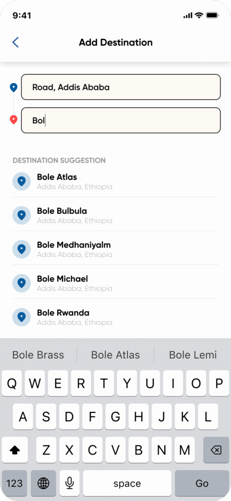Tap the E key on the keyboard
Screen dimensions: 231x501
[58, 384]
